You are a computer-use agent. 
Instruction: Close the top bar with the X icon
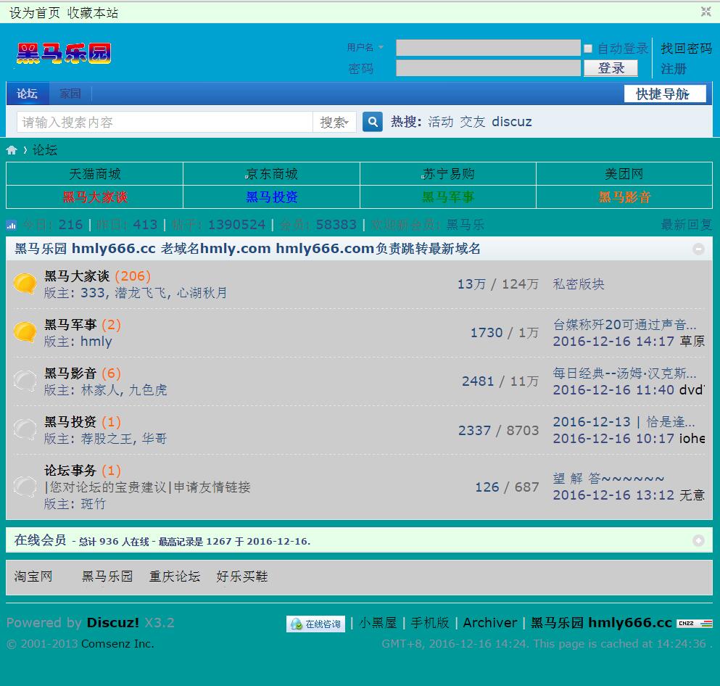click(x=705, y=12)
